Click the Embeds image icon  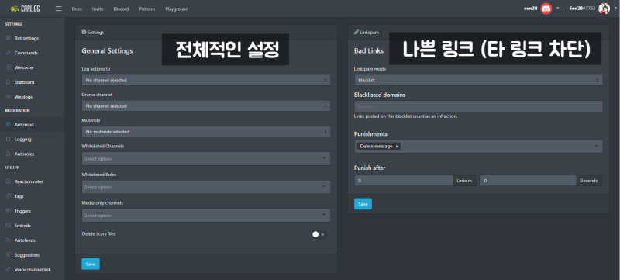(8, 226)
